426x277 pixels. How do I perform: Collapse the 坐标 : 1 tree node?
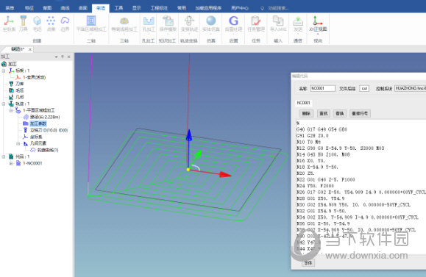coord(4,71)
